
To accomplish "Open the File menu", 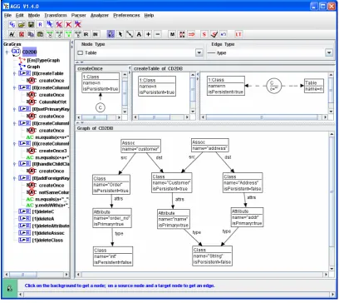I will coord(8,15).
